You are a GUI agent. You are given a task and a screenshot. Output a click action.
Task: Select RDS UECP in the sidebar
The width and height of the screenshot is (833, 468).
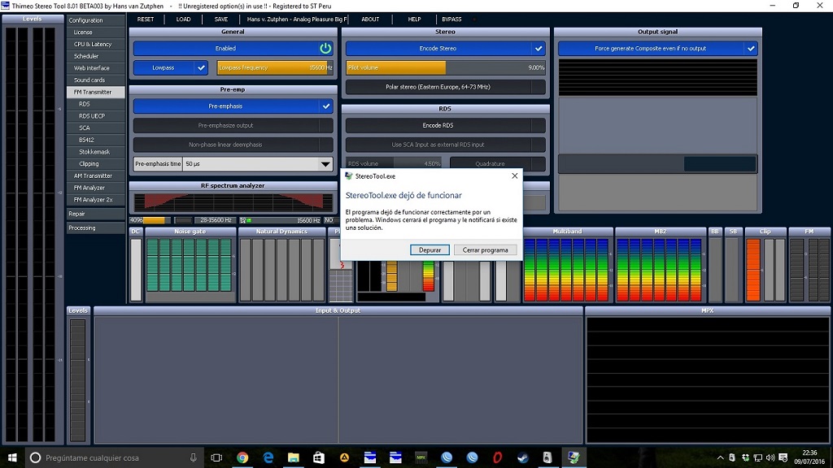point(96,116)
